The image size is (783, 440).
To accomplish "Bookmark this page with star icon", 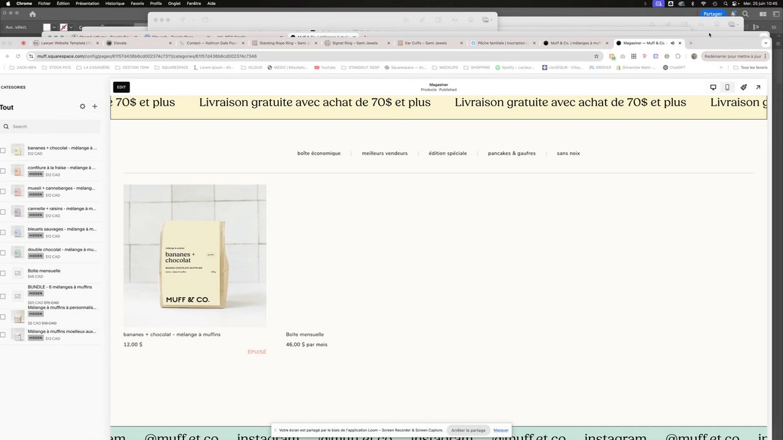I will [x=596, y=56].
